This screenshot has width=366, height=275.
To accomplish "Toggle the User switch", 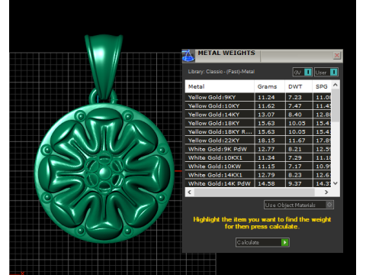I will (326, 73).
